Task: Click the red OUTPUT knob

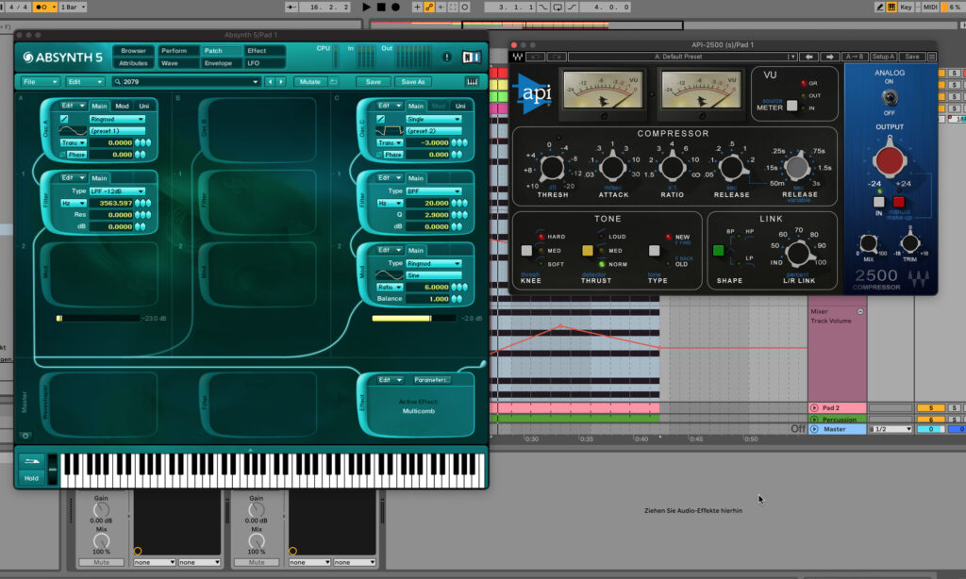Action: click(889, 159)
